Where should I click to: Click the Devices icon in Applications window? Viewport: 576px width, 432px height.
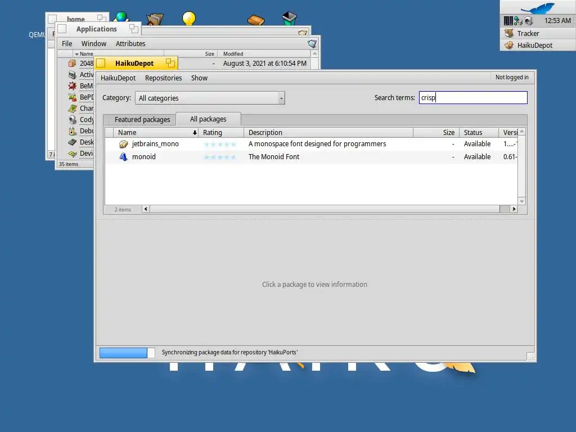coord(73,154)
